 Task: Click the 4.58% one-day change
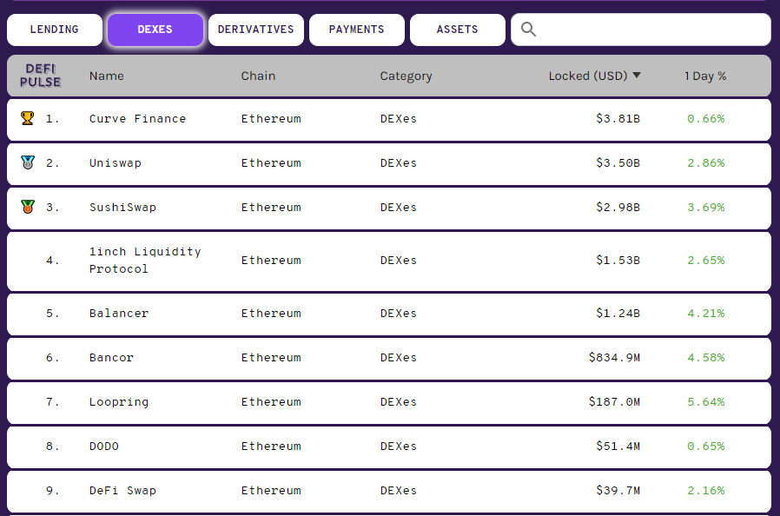[x=706, y=358]
